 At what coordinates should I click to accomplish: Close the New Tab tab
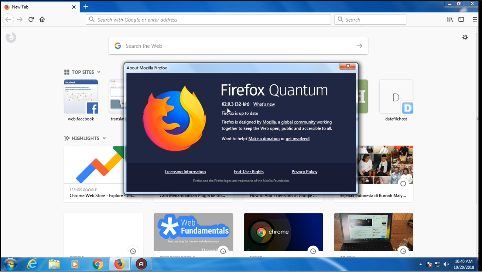point(74,7)
